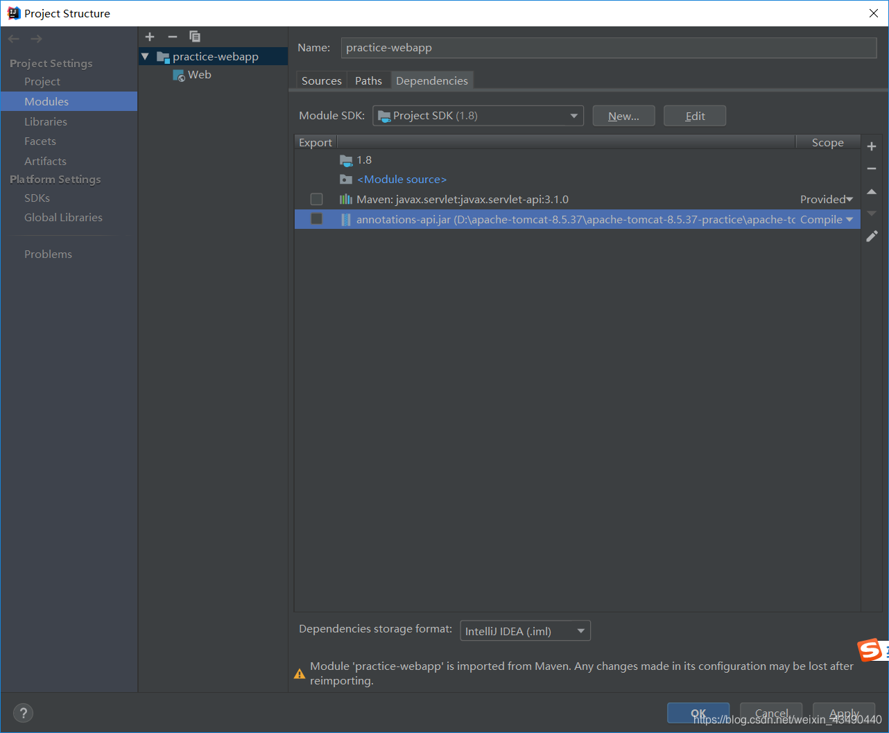
Task: Click the New... SDK button
Action: click(x=623, y=116)
